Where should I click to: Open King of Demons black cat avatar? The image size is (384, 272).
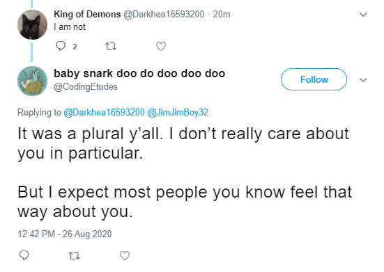click(x=32, y=24)
